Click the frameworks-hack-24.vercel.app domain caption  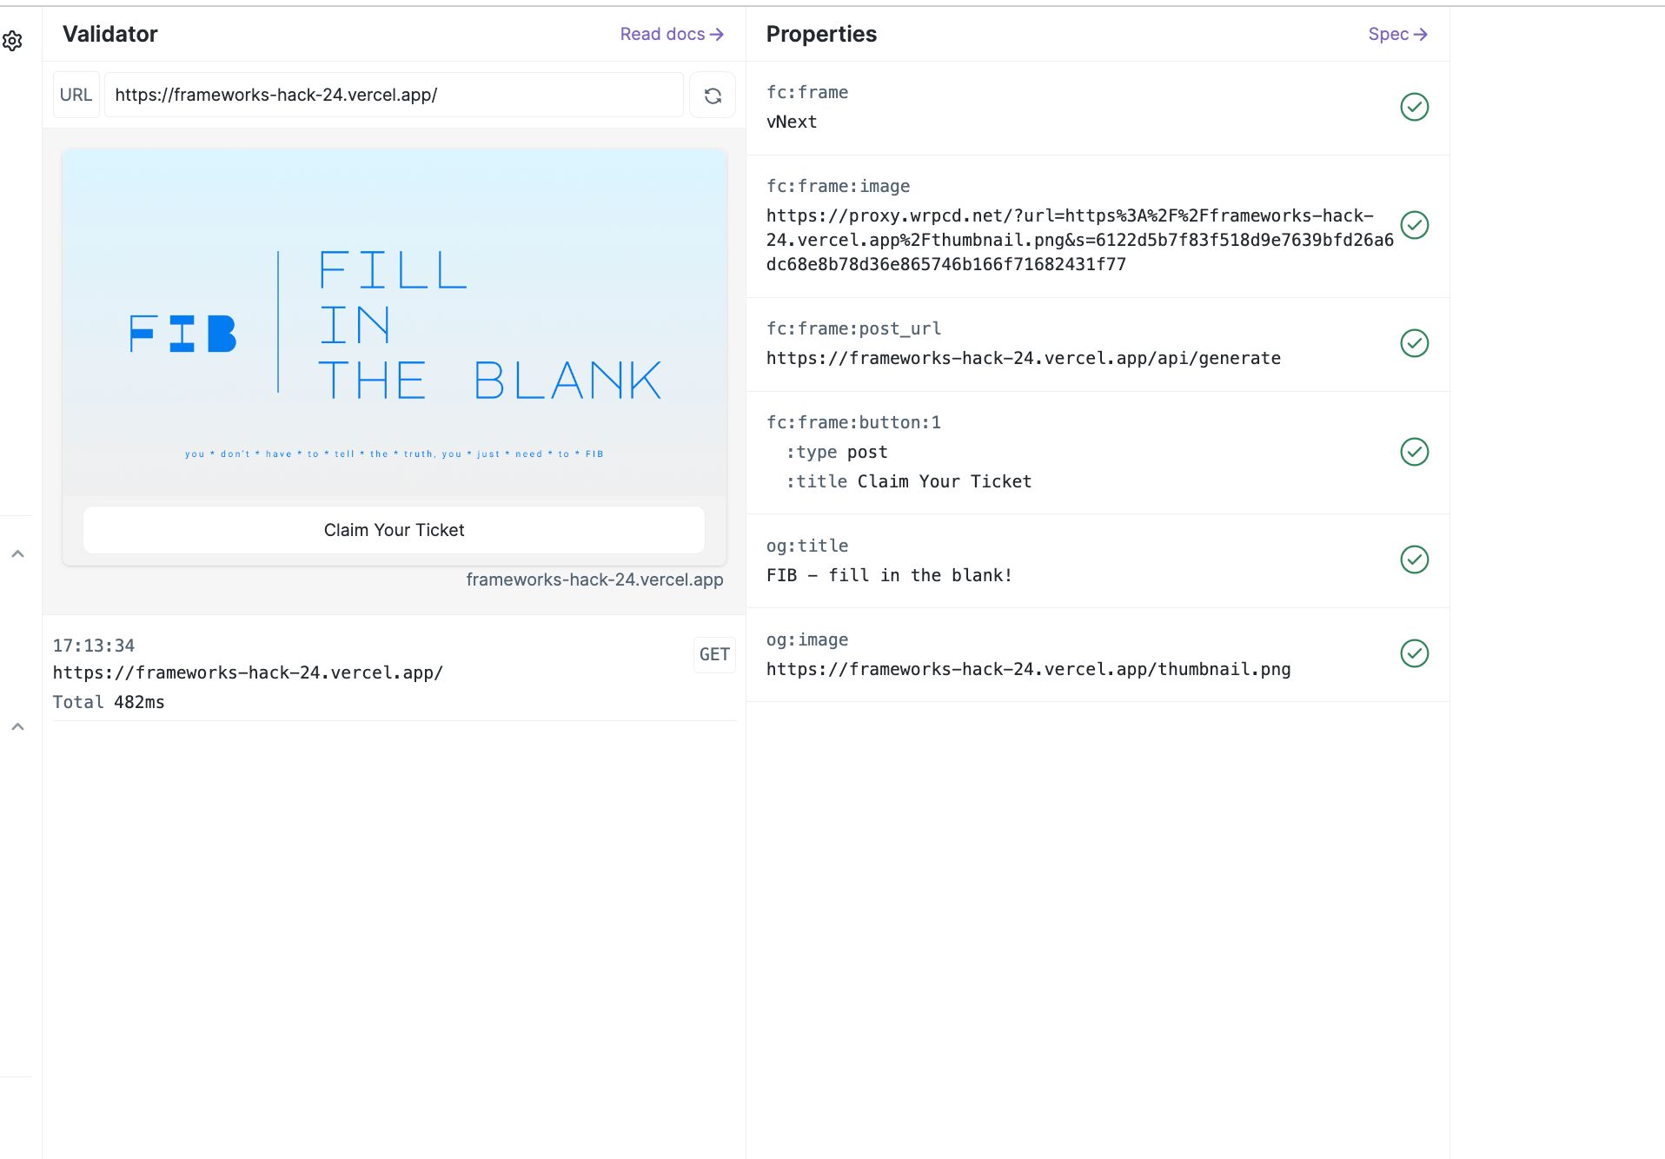click(594, 579)
